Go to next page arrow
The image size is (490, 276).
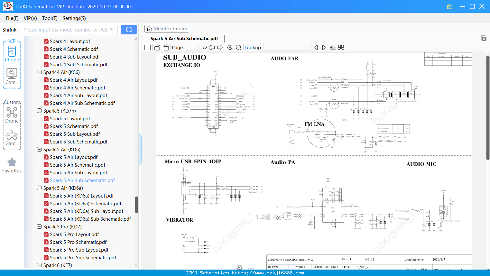pos(220,47)
